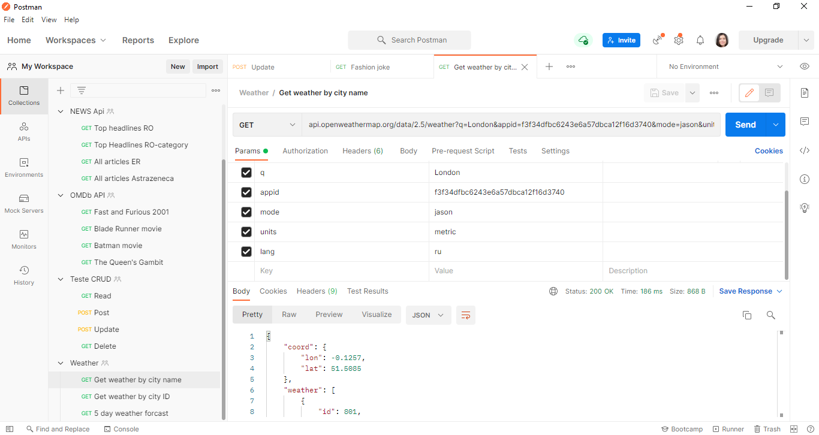
Task: Open the collections panel more options ellipsis
Action: [216, 90]
